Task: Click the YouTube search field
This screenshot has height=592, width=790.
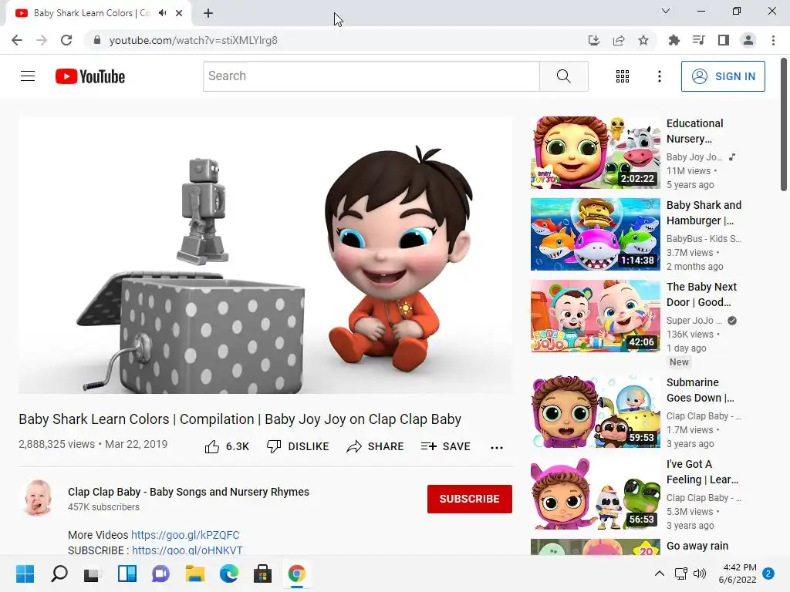Action: 371,76
